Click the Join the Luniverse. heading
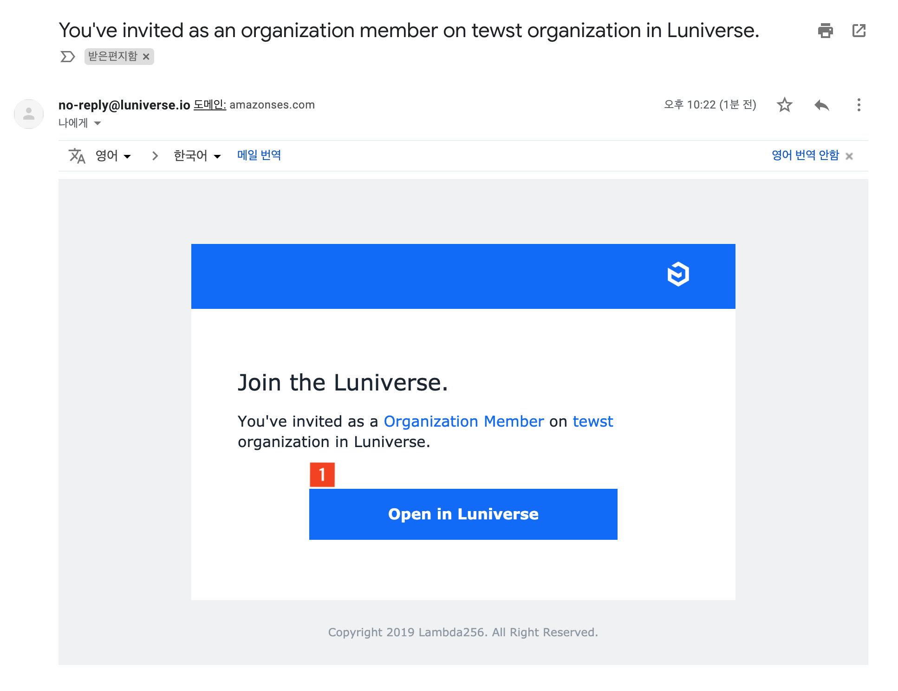The width and height of the screenshot is (898, 691). 343,383
